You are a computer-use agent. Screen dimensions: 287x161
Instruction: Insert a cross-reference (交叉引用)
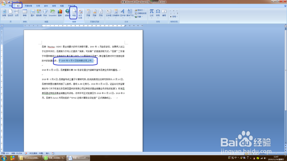pyautogui.click(x=80, y=14)
